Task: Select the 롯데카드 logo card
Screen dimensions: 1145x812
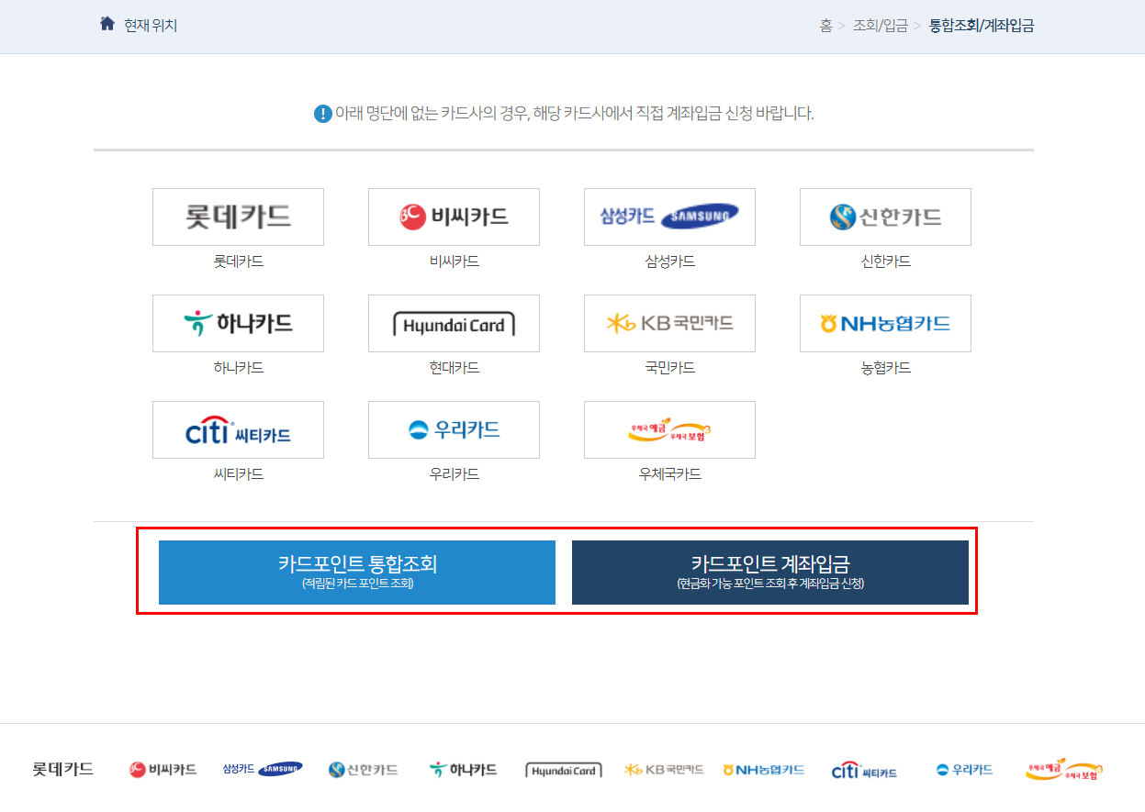Action: 238,217
